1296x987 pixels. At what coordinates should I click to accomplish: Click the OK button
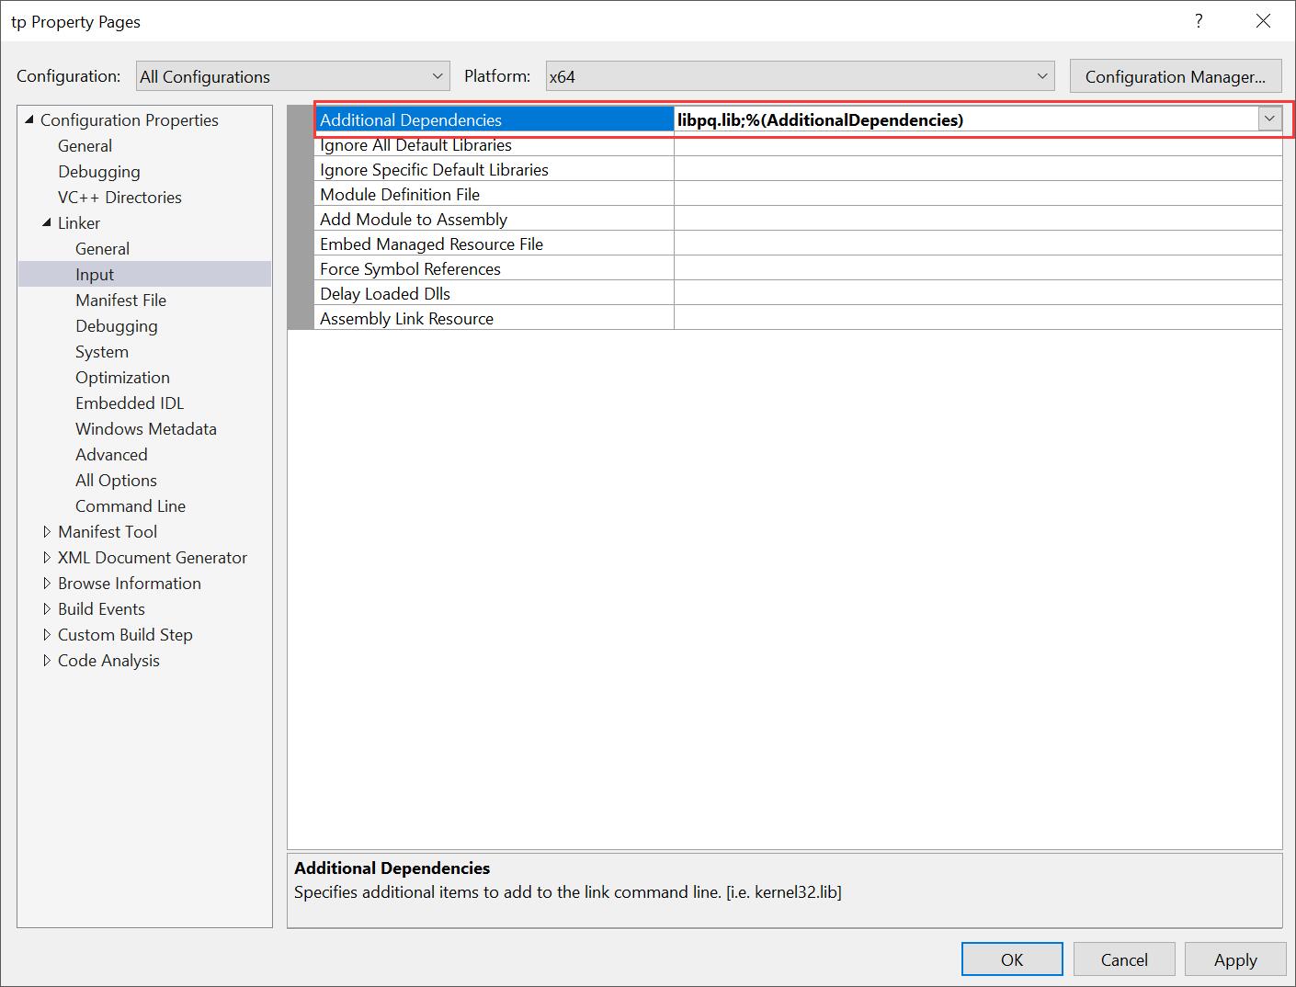click(1011, 959)
